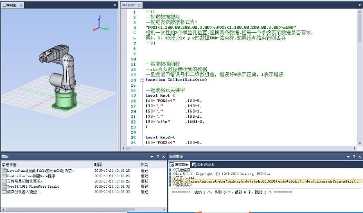This screenshot has width=363, height=213.
Task: Click the code editor vertical scrollbar
Action: click(359, 79)
